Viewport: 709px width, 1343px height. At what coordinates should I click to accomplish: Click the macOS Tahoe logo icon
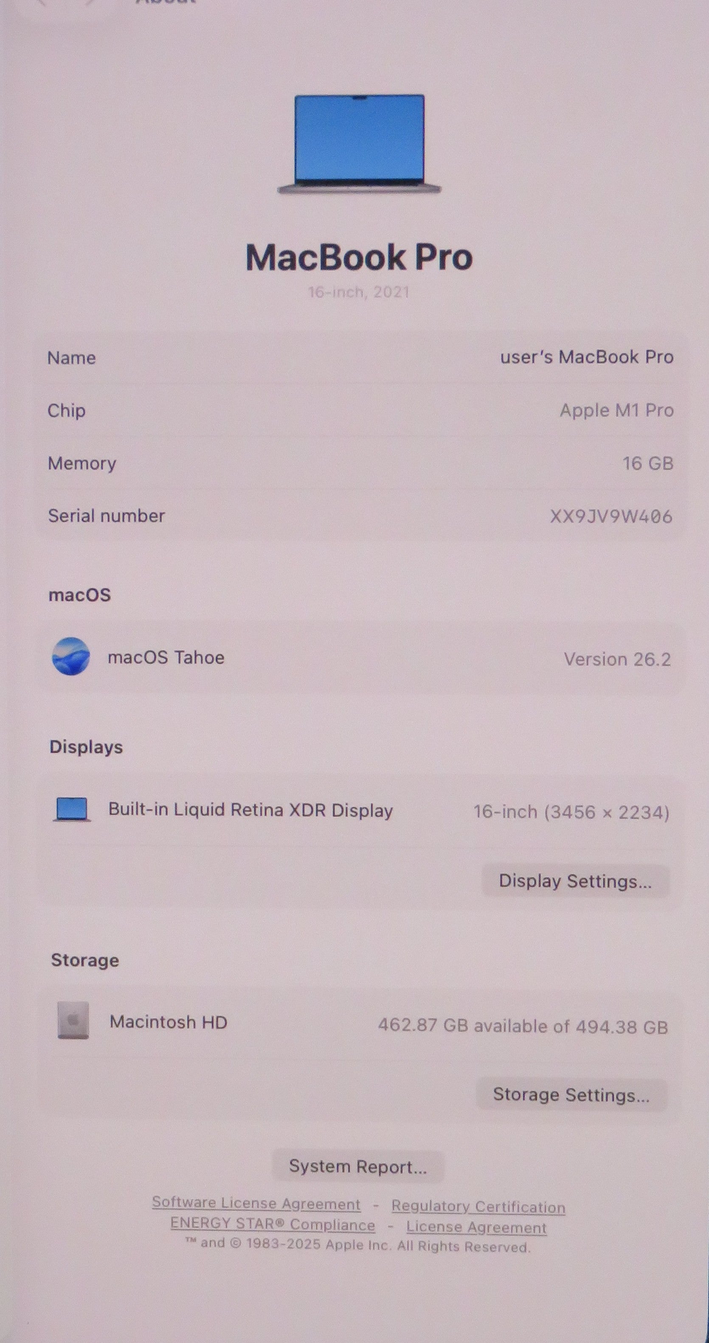pyautogui.click(x=71, y=656)
